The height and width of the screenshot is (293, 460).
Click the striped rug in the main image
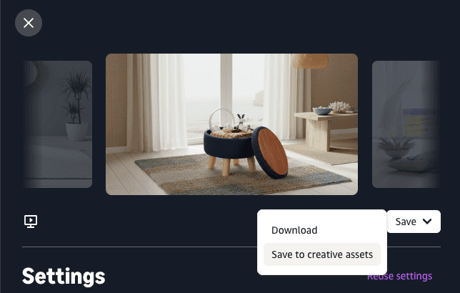point(242,175)
